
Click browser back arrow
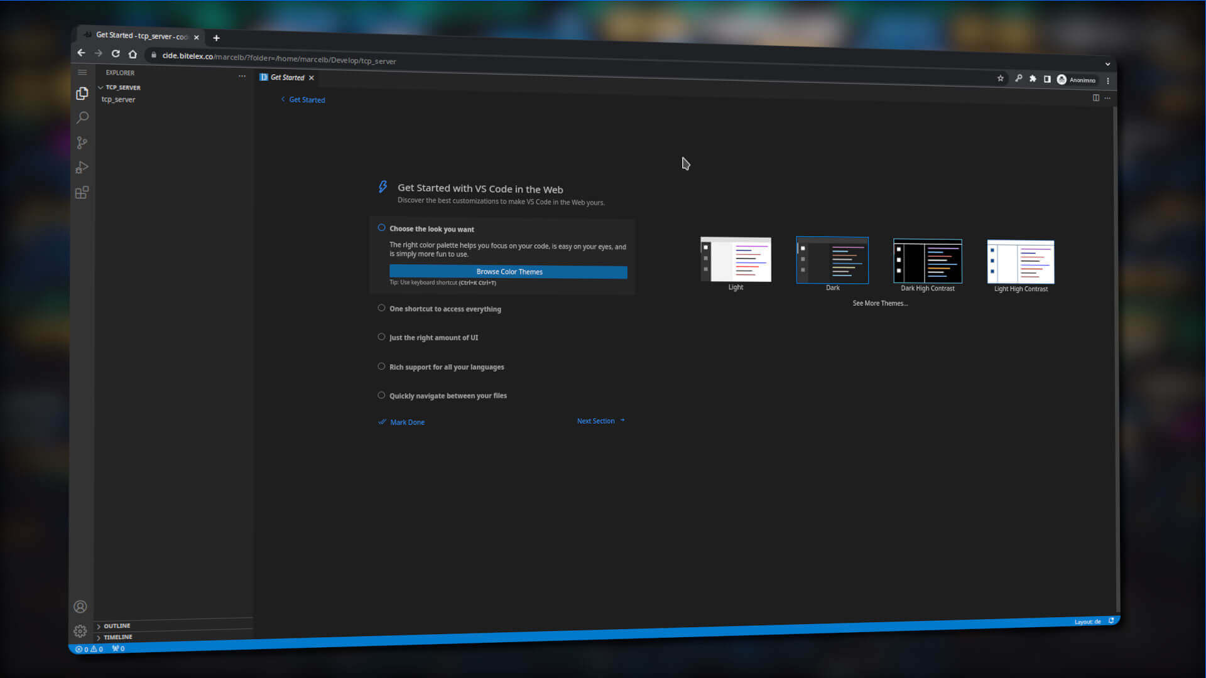coord(81,53)
